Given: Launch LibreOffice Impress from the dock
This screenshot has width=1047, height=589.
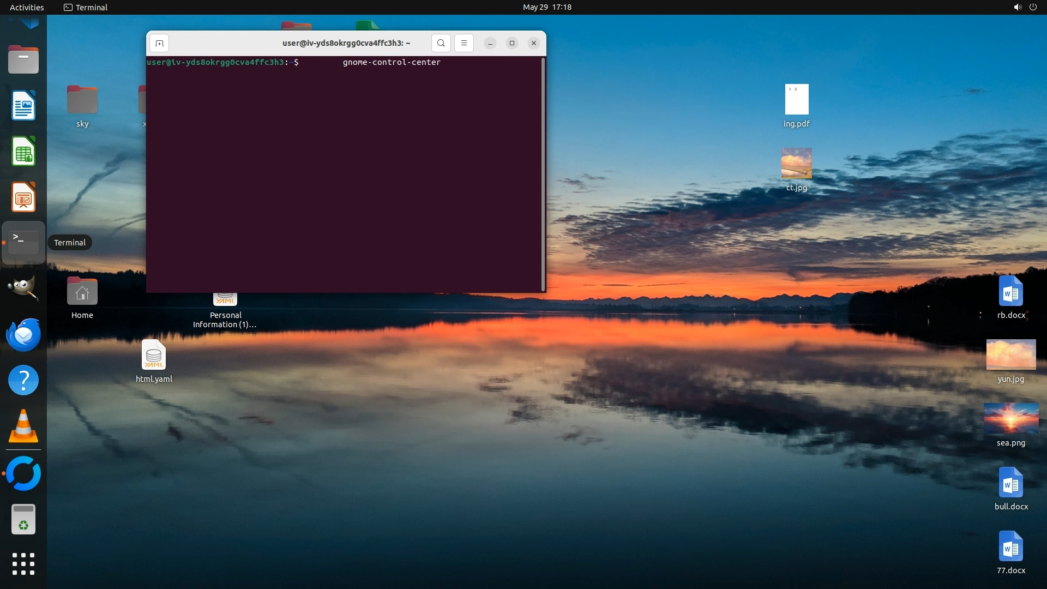Looking at the screenshot, I should click(x=23, y=197).
